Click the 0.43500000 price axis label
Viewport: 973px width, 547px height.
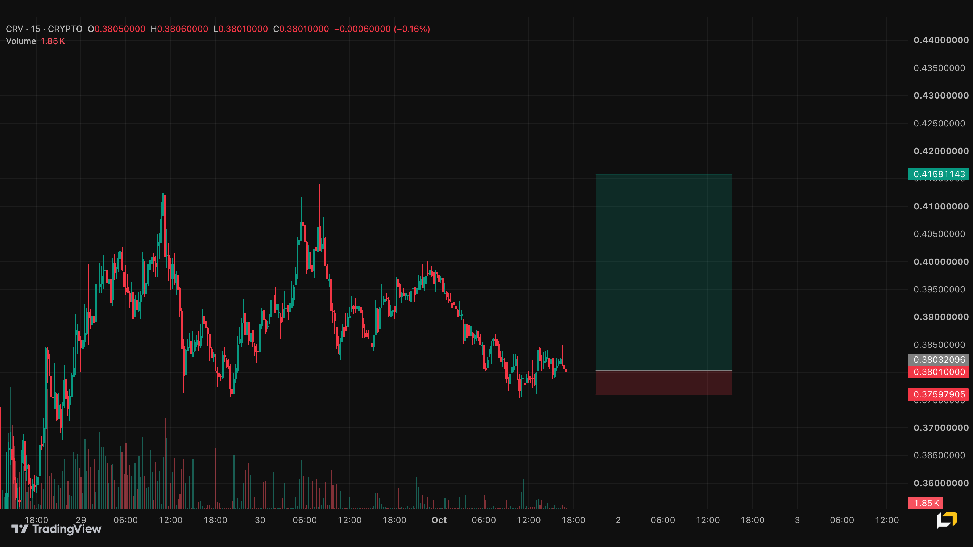coord(939,68)
